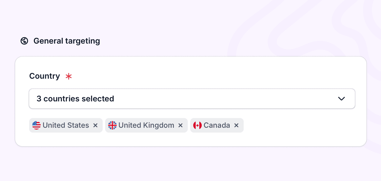The image size is (381, 181).
Task: Click the red required asterisk
Action: coord(69,76)
